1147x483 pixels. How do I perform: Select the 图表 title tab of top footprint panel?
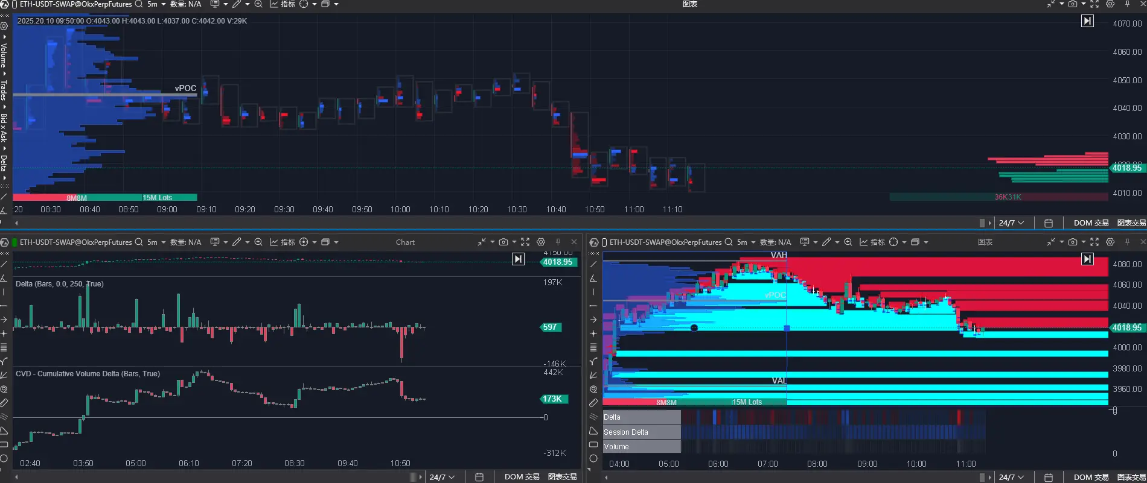coord(690,4)
